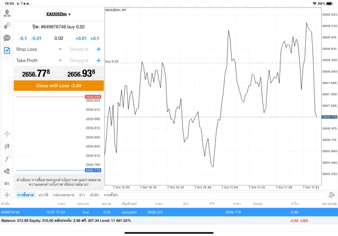Switch to the ประวัติ history tab
Screen dimensions: 338x236
[x=43, y=195]
